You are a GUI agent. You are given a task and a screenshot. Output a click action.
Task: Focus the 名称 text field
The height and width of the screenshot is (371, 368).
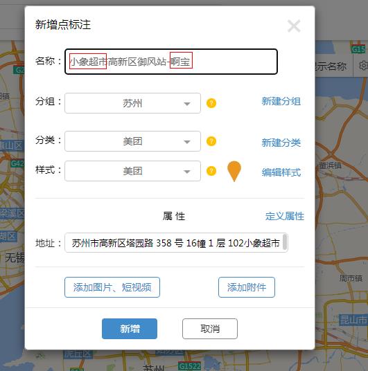[171, 62]
